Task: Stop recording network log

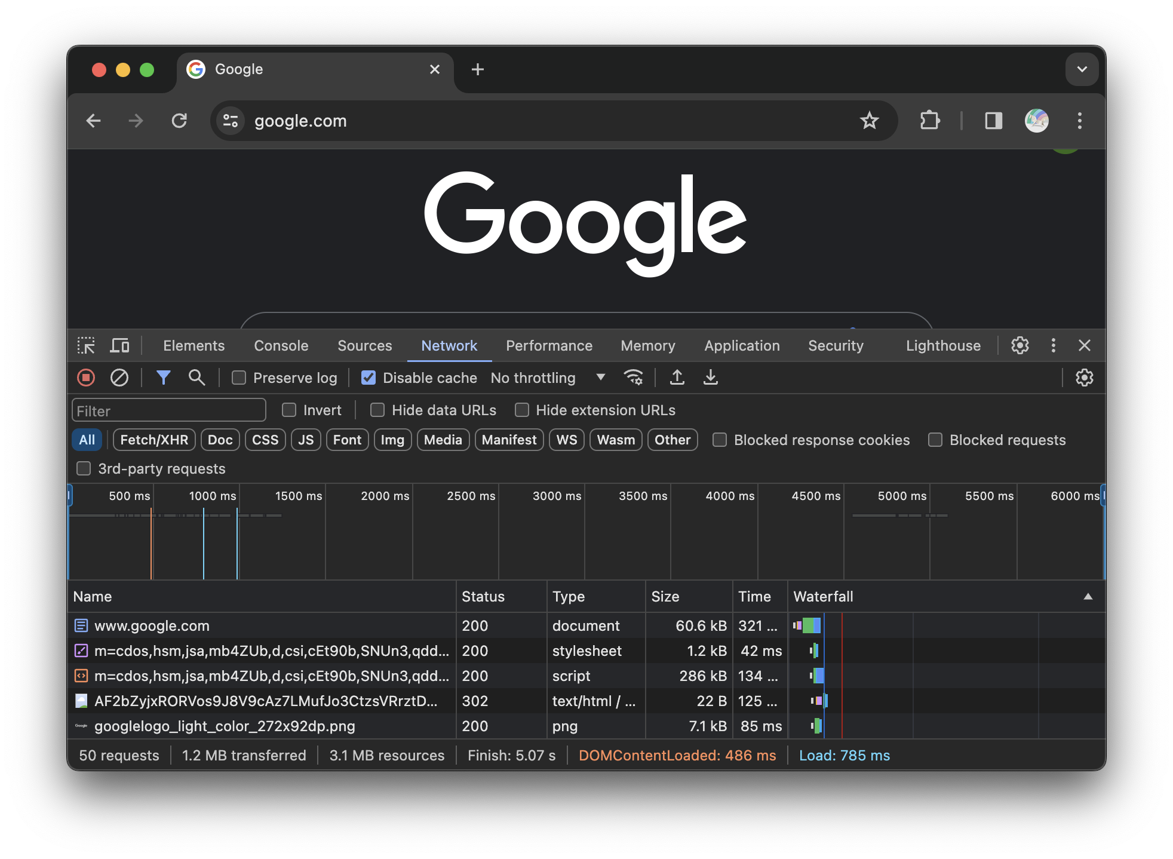Action: tap(86, 378)
